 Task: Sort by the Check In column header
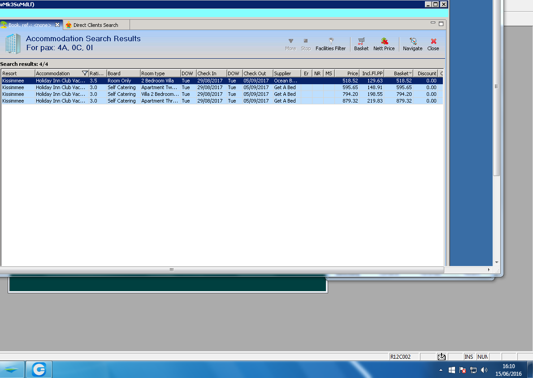click(212, 73)
